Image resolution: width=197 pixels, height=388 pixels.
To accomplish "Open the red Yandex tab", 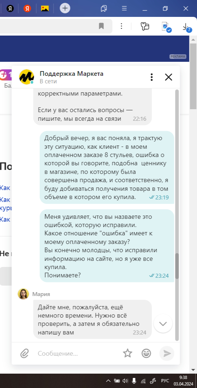I will (x=27, y=8).
